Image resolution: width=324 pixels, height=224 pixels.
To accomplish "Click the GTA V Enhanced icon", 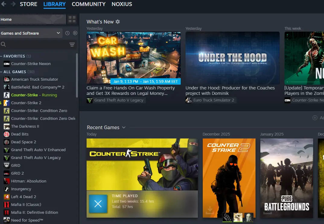I will click(x=7, y=150).
